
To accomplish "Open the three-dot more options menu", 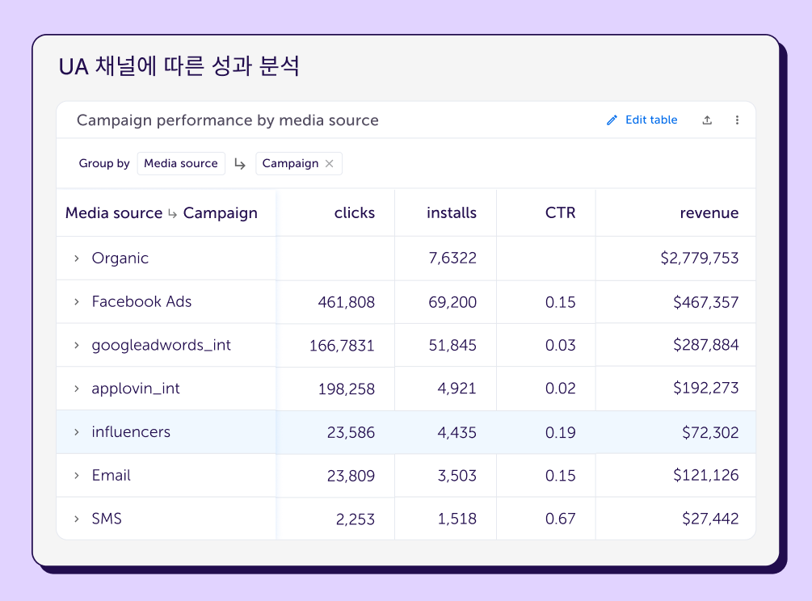I will (737, 120).
